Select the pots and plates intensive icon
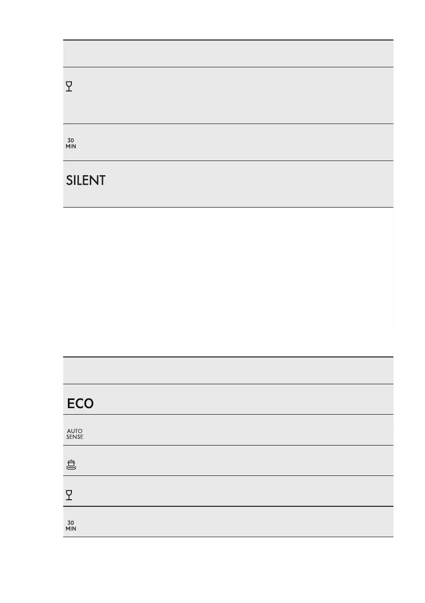This screenshot has height=603, width=425. (x=71, y=464)
